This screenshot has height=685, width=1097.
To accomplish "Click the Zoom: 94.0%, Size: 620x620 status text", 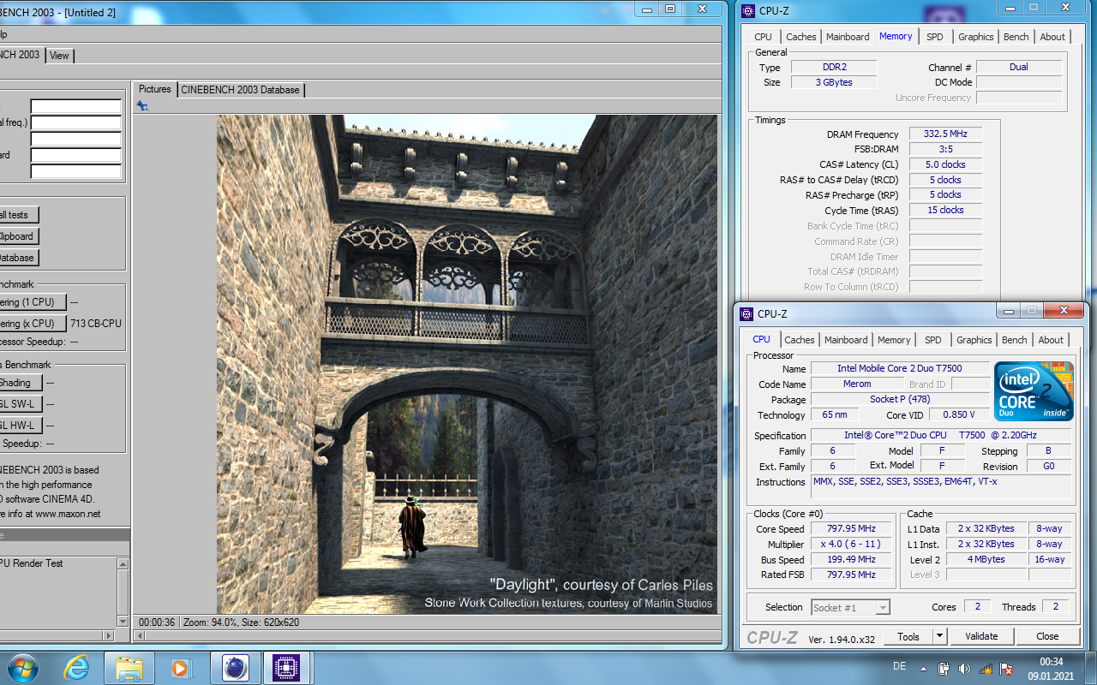I will coord(241,622).
